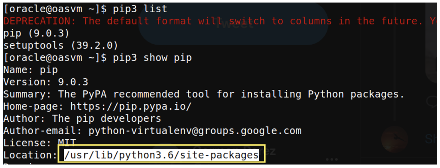This screenshot has height=168, width=440.
Task: Click the Summary line about PyPA recommended tool
Action: pos(204,94)
